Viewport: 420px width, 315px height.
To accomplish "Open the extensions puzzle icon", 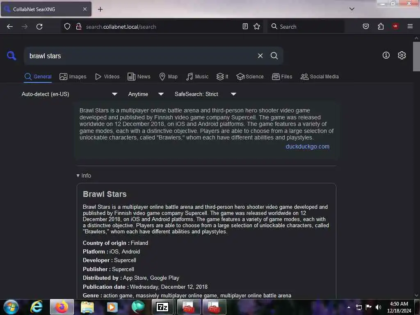I will pyautogui.click(x=381, y=26).
